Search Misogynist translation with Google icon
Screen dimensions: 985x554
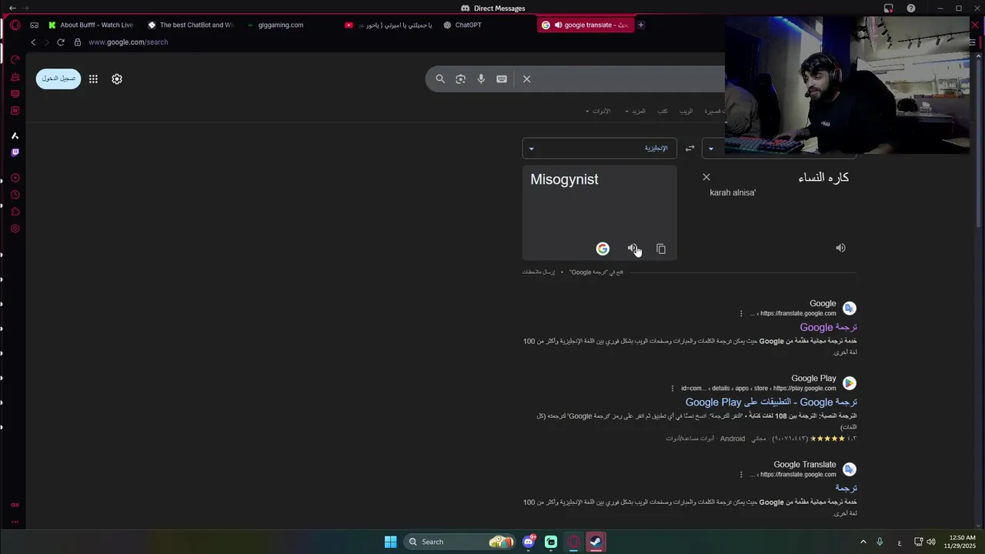[x=603, y=249]
